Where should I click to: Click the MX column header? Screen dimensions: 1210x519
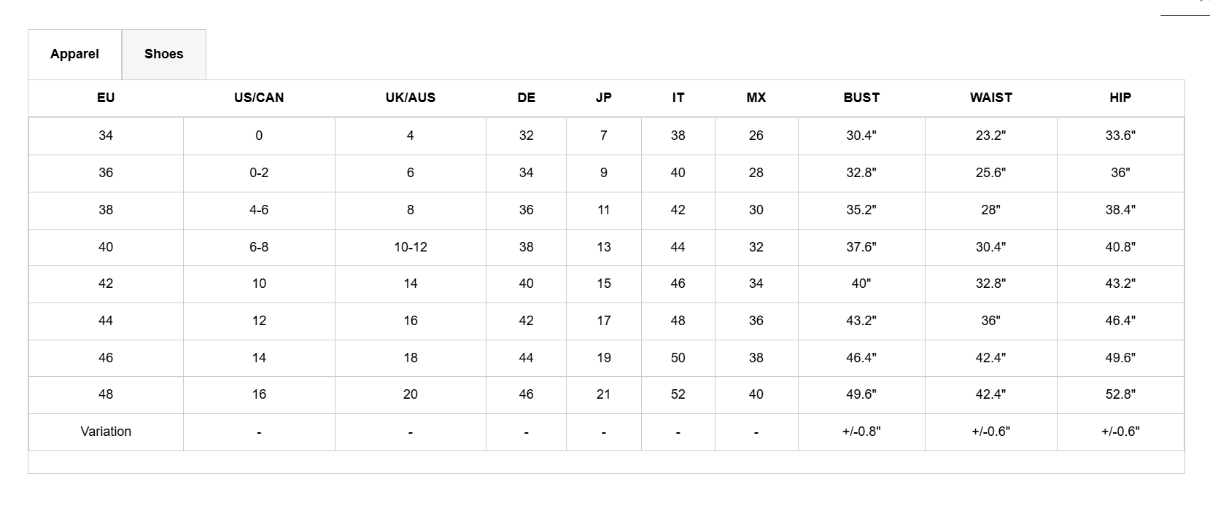(x=756, y=98)
